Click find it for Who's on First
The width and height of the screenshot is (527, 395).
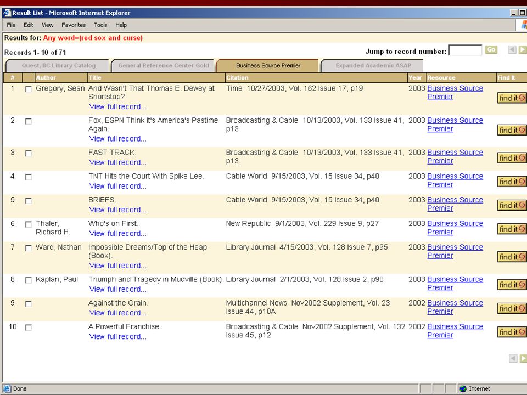512,229
